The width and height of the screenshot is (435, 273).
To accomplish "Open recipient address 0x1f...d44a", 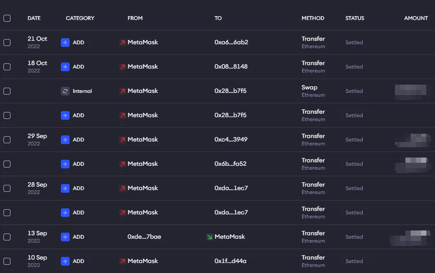I will [231, 261].
